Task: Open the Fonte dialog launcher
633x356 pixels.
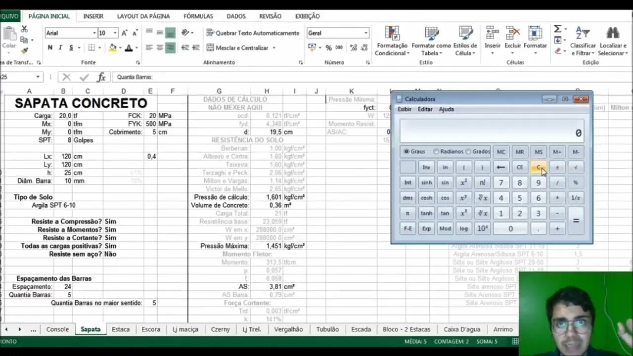Action: click(138, 63)
